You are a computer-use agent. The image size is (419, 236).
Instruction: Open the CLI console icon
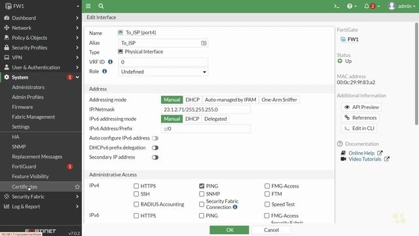337,6
